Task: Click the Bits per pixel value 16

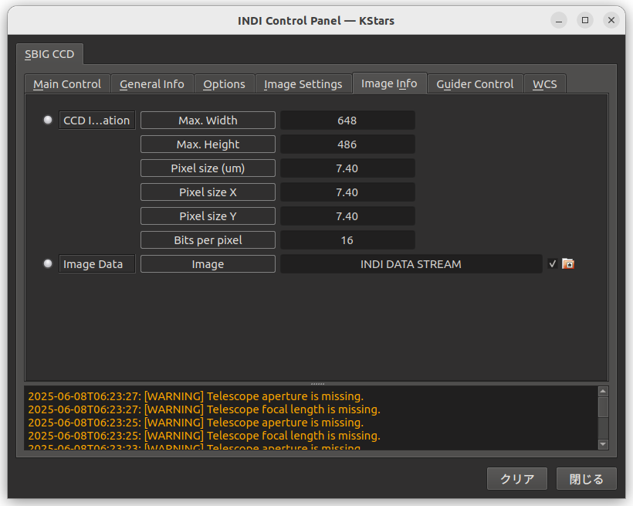Action: (x=347, y=240)
